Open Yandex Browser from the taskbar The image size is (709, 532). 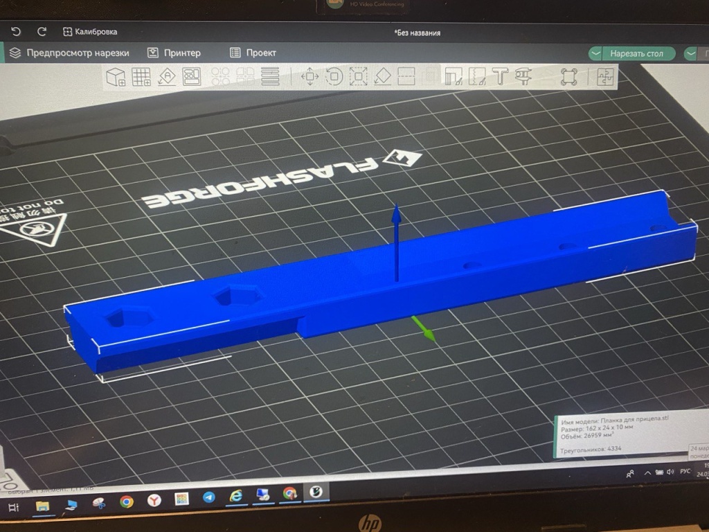pyautogui.click(x=154, y=500)
